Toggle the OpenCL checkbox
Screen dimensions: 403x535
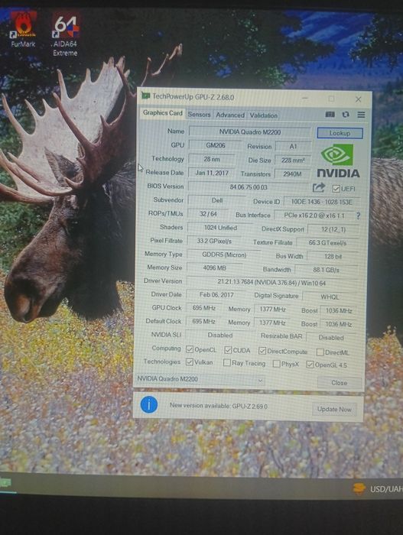[x=190, y=349]
